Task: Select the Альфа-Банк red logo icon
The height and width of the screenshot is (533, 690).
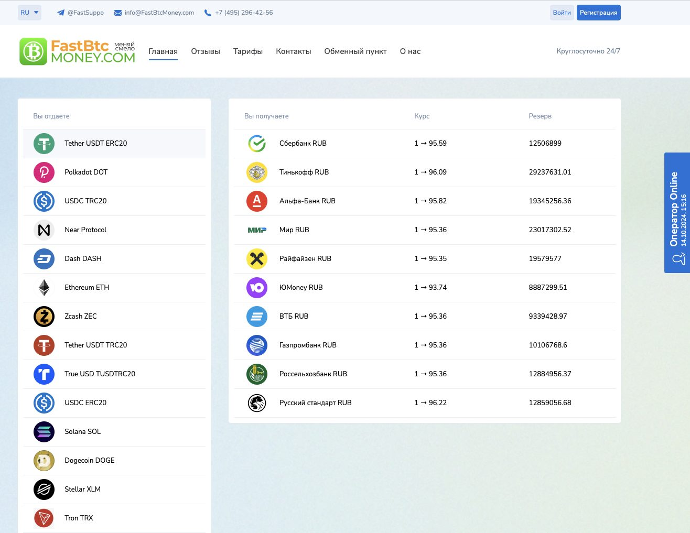Action: point(257,201)
